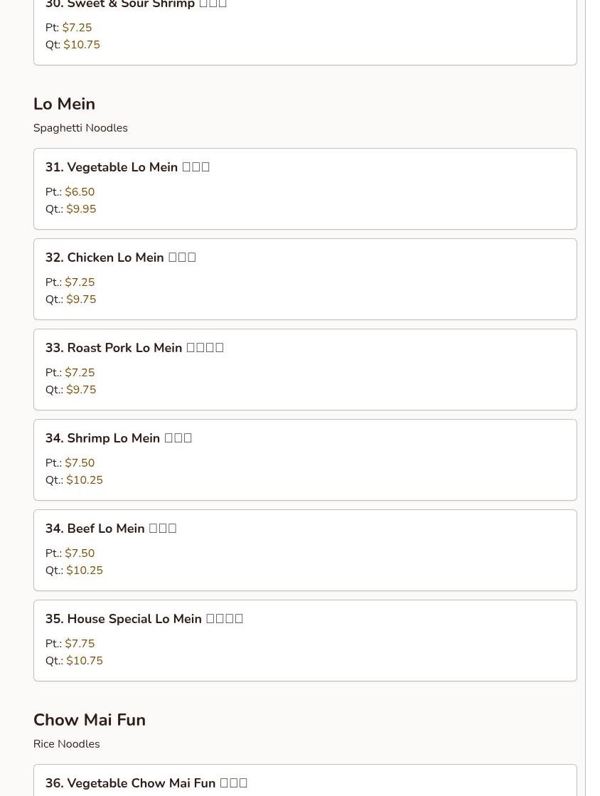Screen dimensions: 600x796
Task: Select Roast Pork Lo Mein pint price
Action: [x=80, y=373]
